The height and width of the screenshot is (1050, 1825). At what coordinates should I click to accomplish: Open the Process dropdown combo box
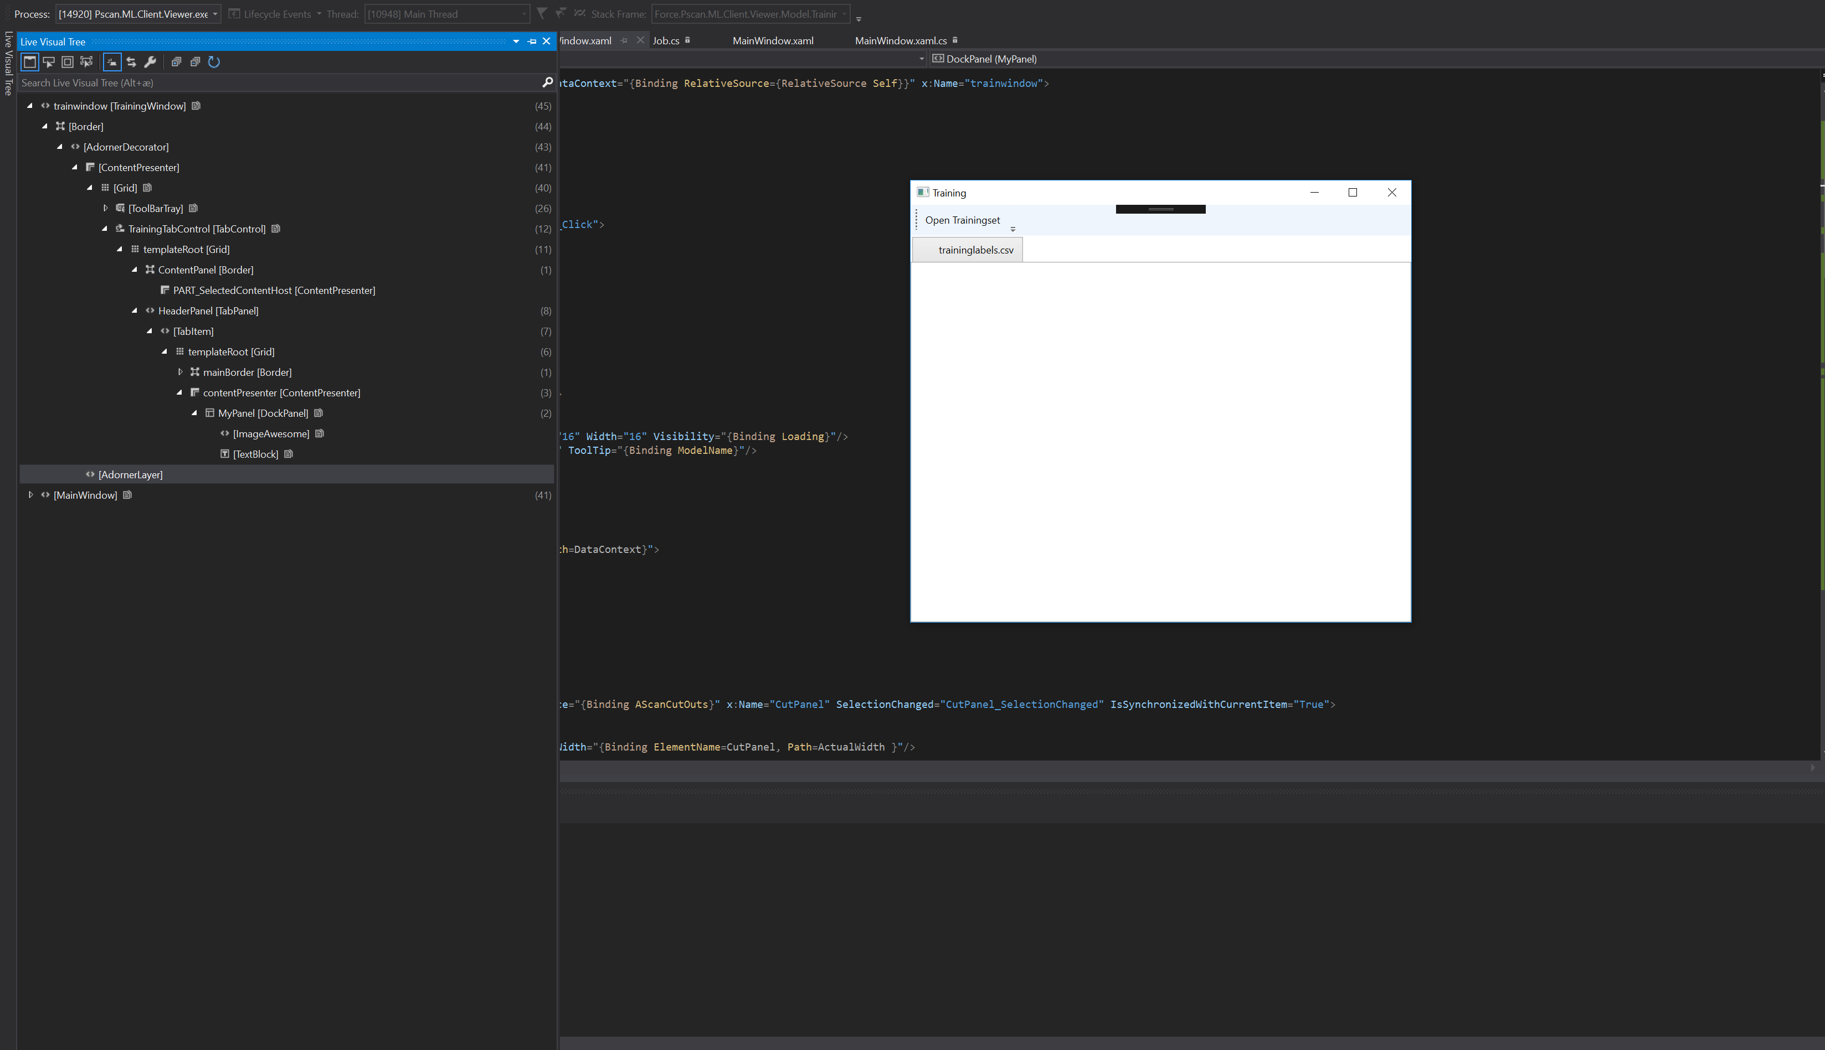[x=138, y=14]
